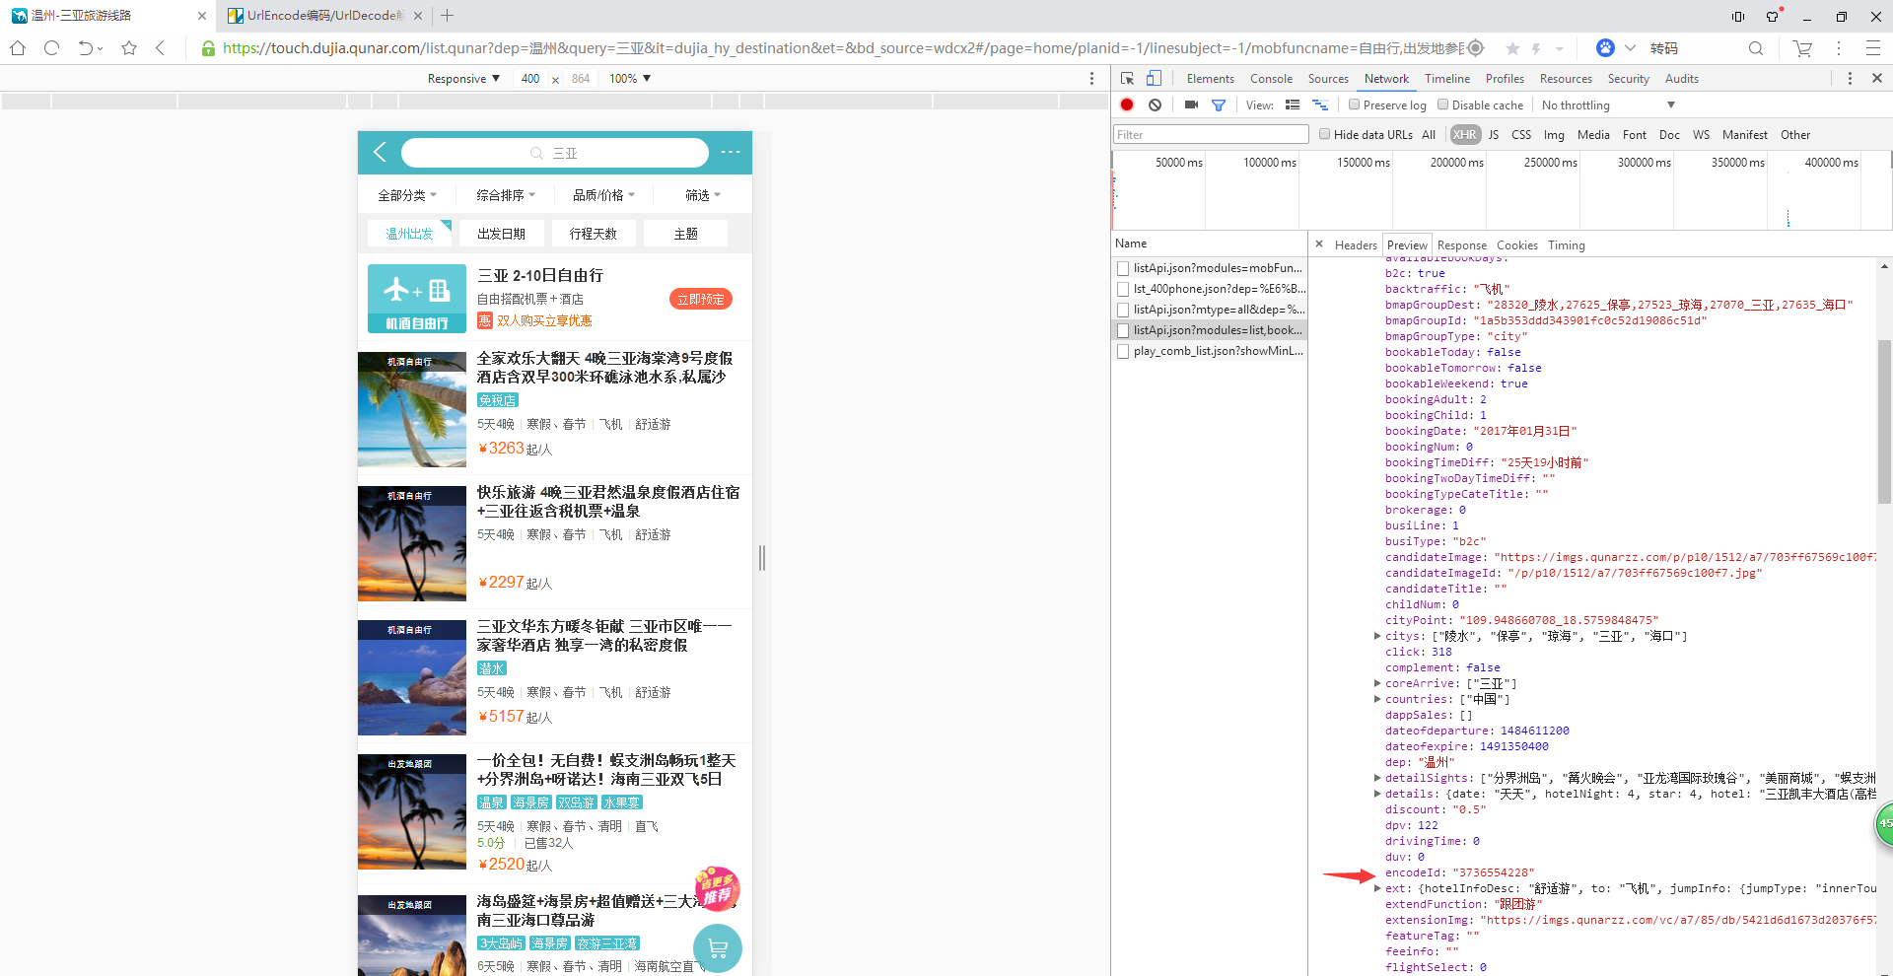Tick the Hide data URLs checkbox
The image size is (1893, 976).
point(1325,134)
